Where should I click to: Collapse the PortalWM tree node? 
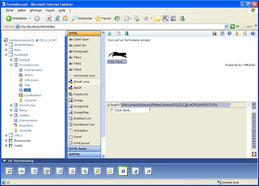6,55
